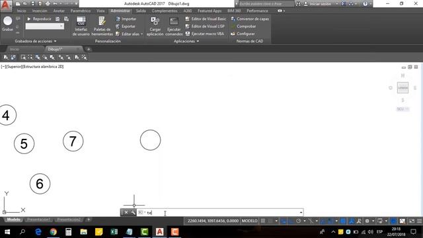Add new drawing tab with plus button
The image size is (423, 238).
click(x=89, y=49)
